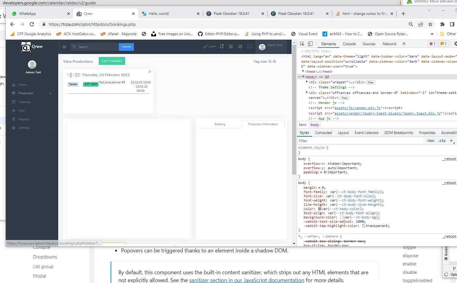Click the zoom-in tag size icon
457x283 pixels.
point(275,62)
